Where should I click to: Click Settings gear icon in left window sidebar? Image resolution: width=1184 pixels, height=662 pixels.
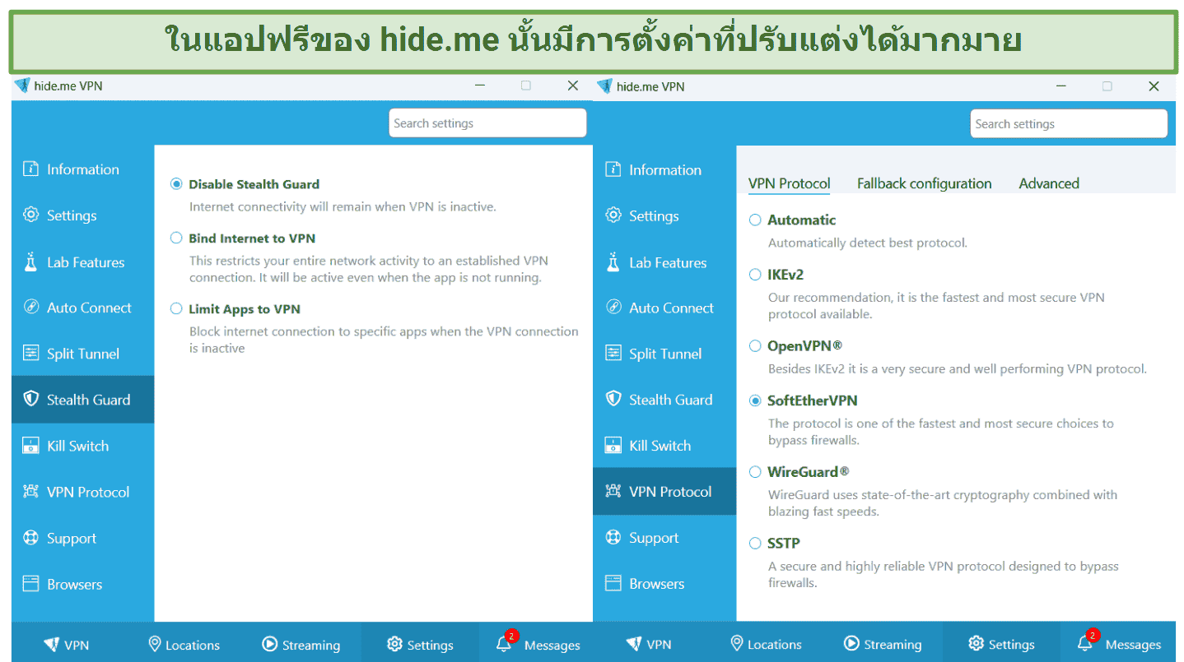pyautogui.click(x=31, y=215)
